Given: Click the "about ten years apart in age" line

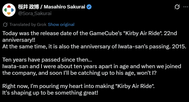Looking at the screenshot, I should [92, 66].
